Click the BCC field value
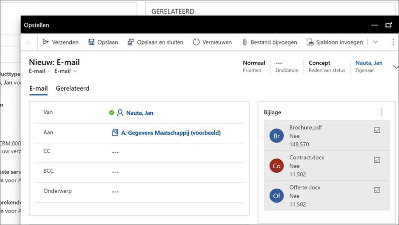Image resolution: width=399 pixels, height=225 pixels. 115,172
